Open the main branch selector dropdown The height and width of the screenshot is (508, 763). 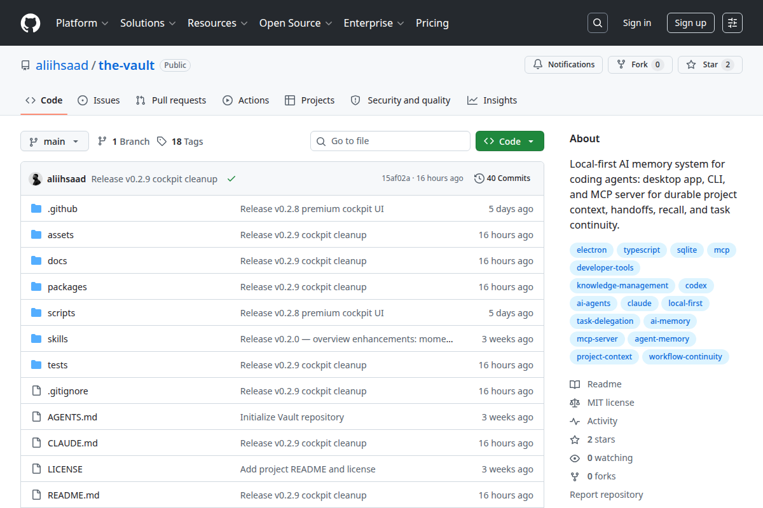click(x=55, y=141)
